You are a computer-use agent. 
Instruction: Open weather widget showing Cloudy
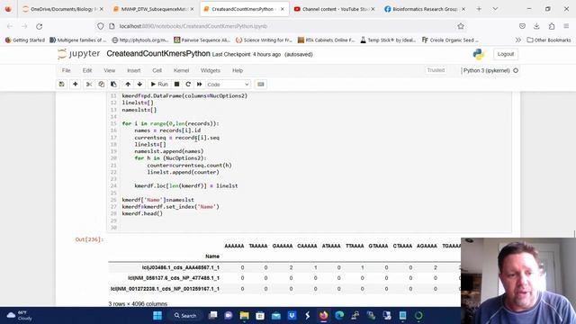(x=19, y=316)
